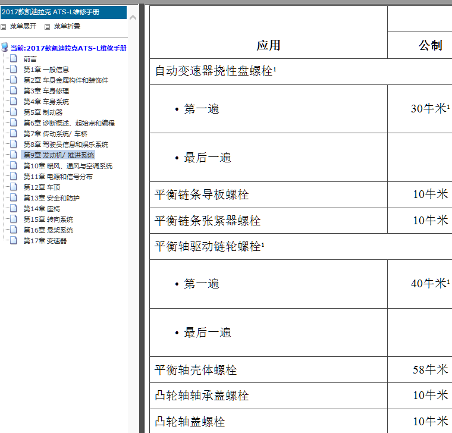This screenshot has height=433, width=452.
Task: Click the page icon next to 第10章
Action: click(14, 165)
